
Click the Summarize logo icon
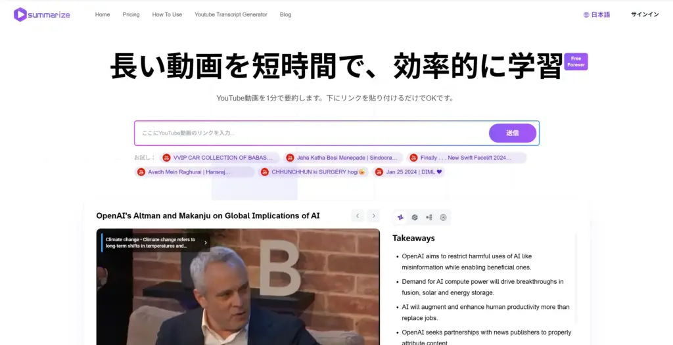20,14
